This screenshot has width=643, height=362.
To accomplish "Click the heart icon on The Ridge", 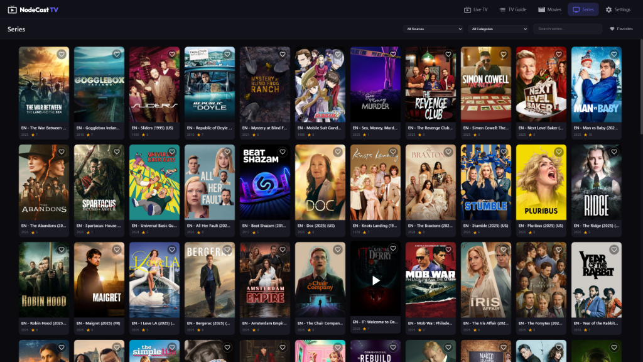I will tap(614, 152).
